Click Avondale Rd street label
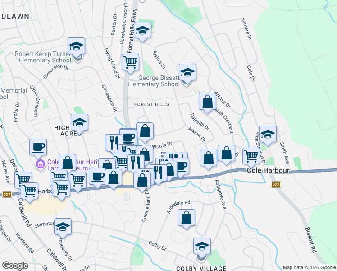337x271 pixels. 178,207
